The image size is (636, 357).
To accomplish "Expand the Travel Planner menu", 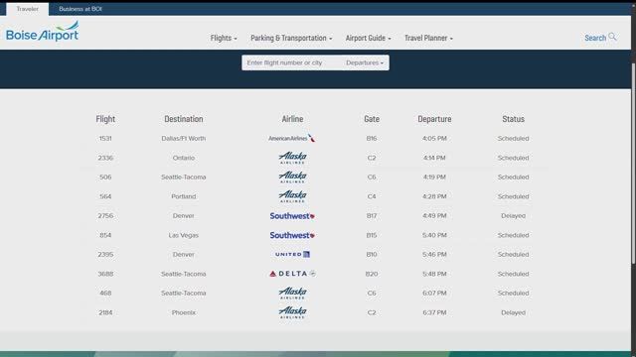I will tap(428, 38).
